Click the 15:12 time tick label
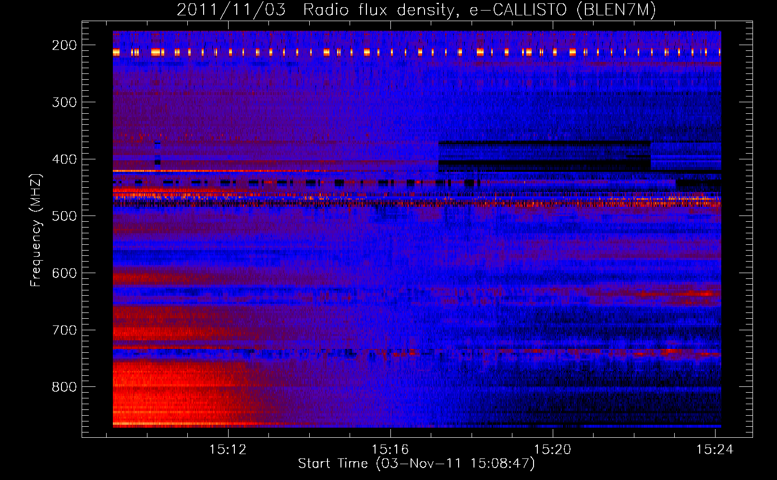The image size is (777, 480). tap(228, 449)
